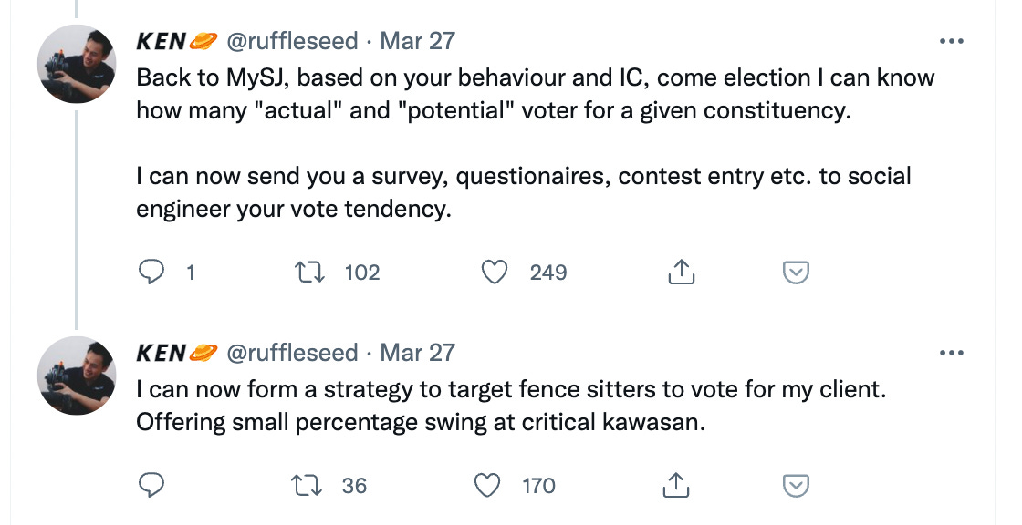This screenshot has height=525, width=1022.
Task: Like the tweet with 170 likes
Action: click(487, 485)
